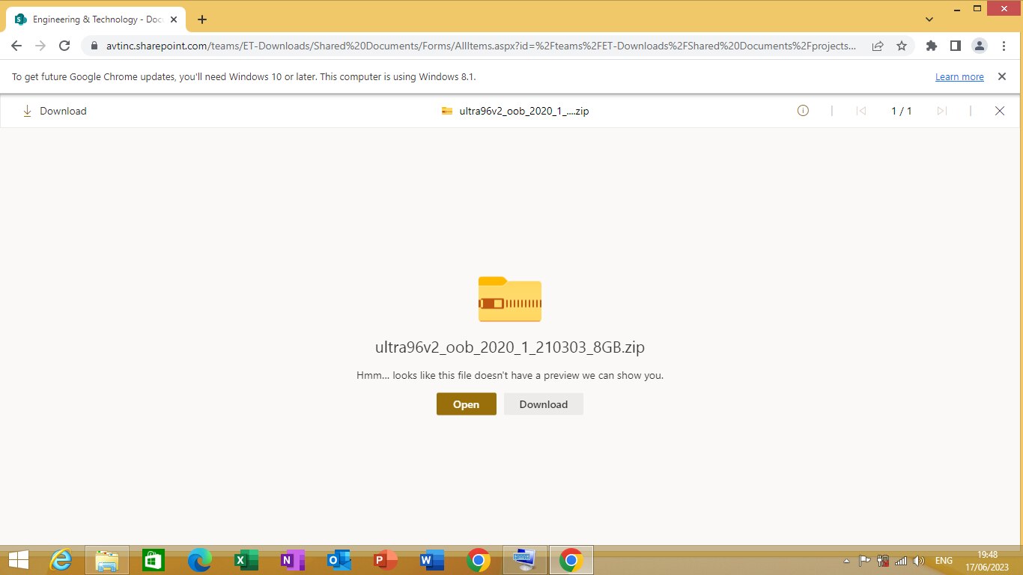Go to the previous file in the preview

[x=861, y=111]
